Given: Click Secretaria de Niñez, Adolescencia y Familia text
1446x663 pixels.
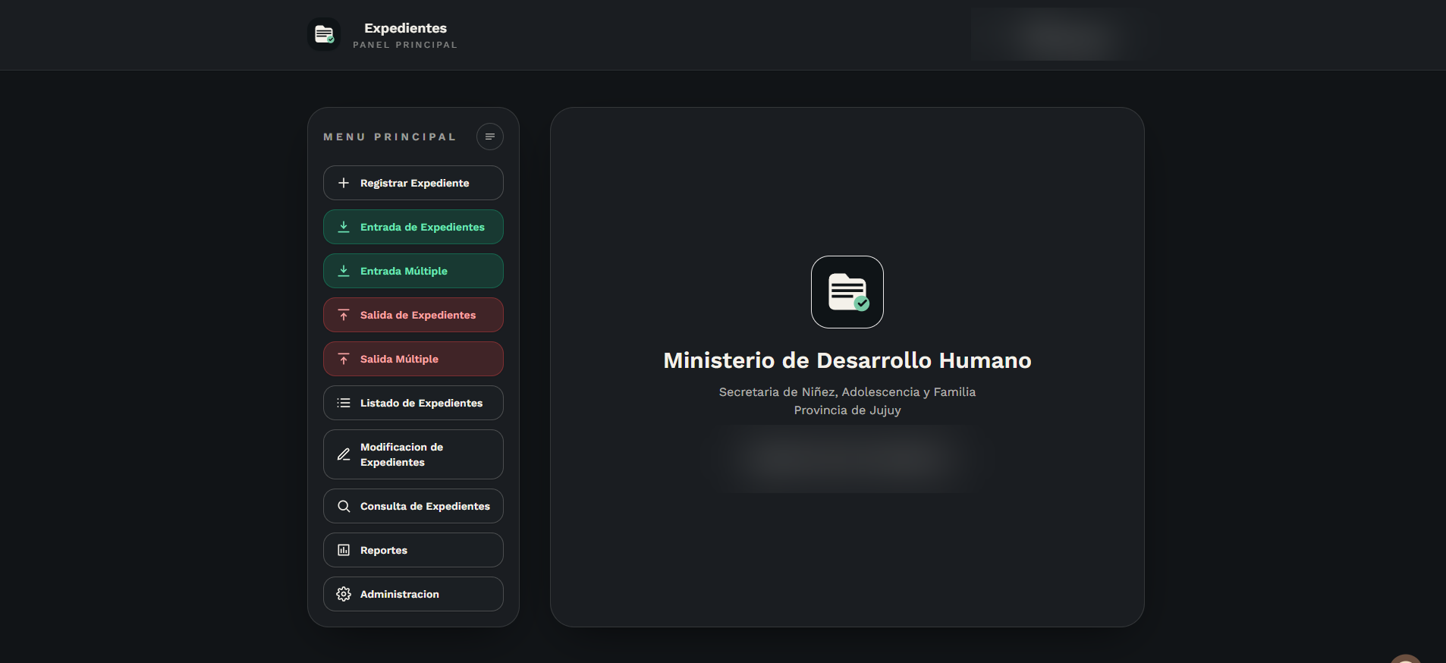Looking at the screenshot, I should [847, 392].
